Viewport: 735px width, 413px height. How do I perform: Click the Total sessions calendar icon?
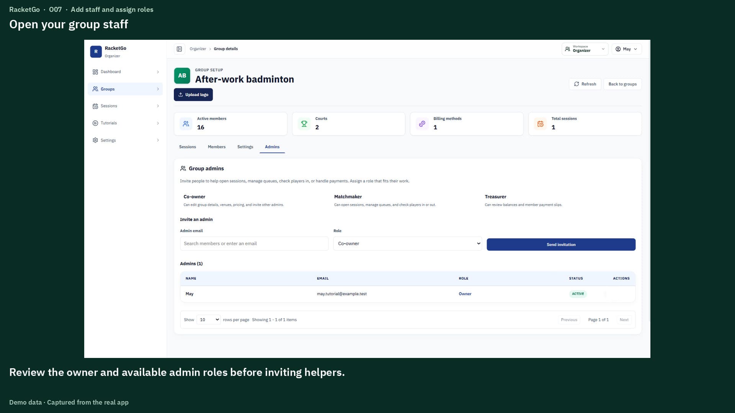(x=541, y=124)
